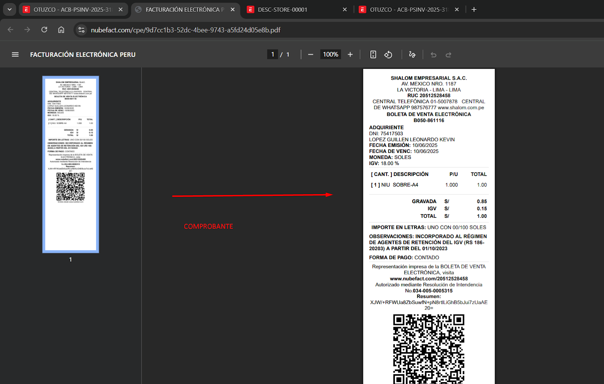Select the draw annotation tool

[412, 55]
